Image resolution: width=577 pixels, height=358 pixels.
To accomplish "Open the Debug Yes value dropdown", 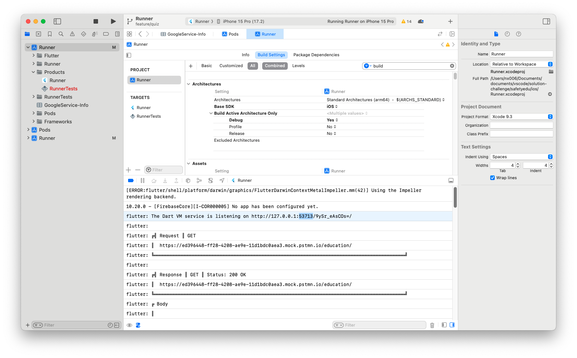I will (332, 120).
